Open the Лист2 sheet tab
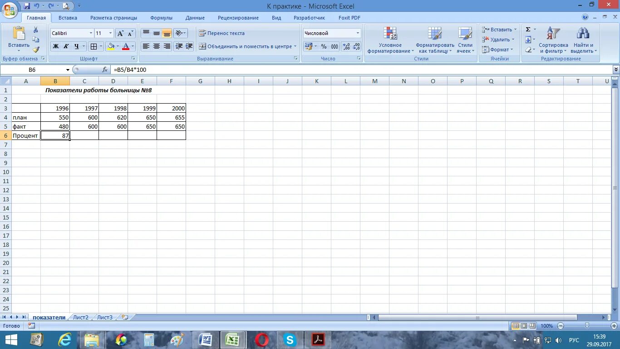Screen dimensions: 620x349 pos(81,317)
